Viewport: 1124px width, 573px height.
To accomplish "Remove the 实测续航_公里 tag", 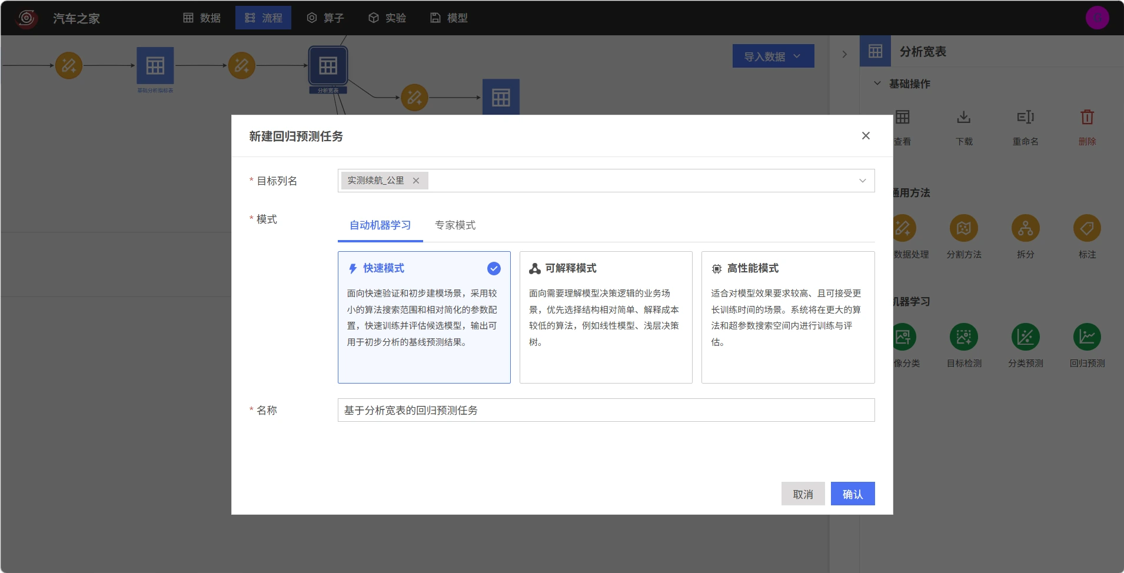I will pyautogui.click(x=416, y=181).
